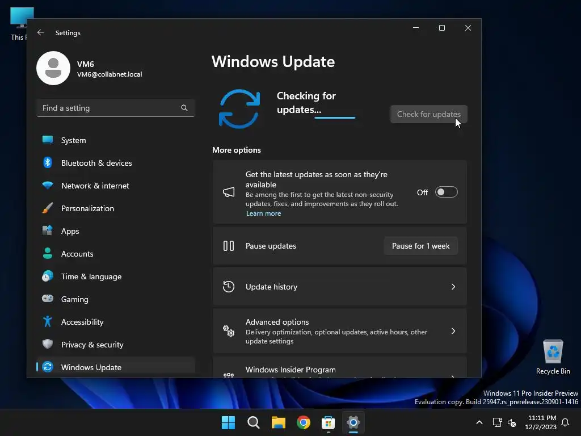Image resolution: width=581 pixels, height=436 pixels.
Task: Click the Network wifi icon in sidebar
Action: tap(48, 185)
